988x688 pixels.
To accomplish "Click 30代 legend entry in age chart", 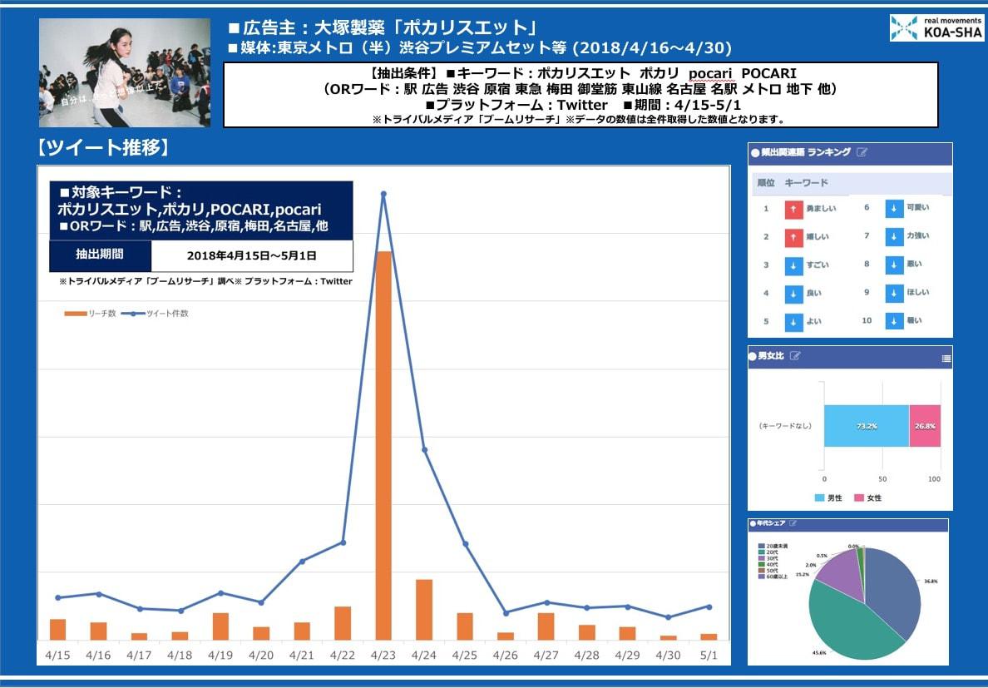I will [x=768, y=558].
